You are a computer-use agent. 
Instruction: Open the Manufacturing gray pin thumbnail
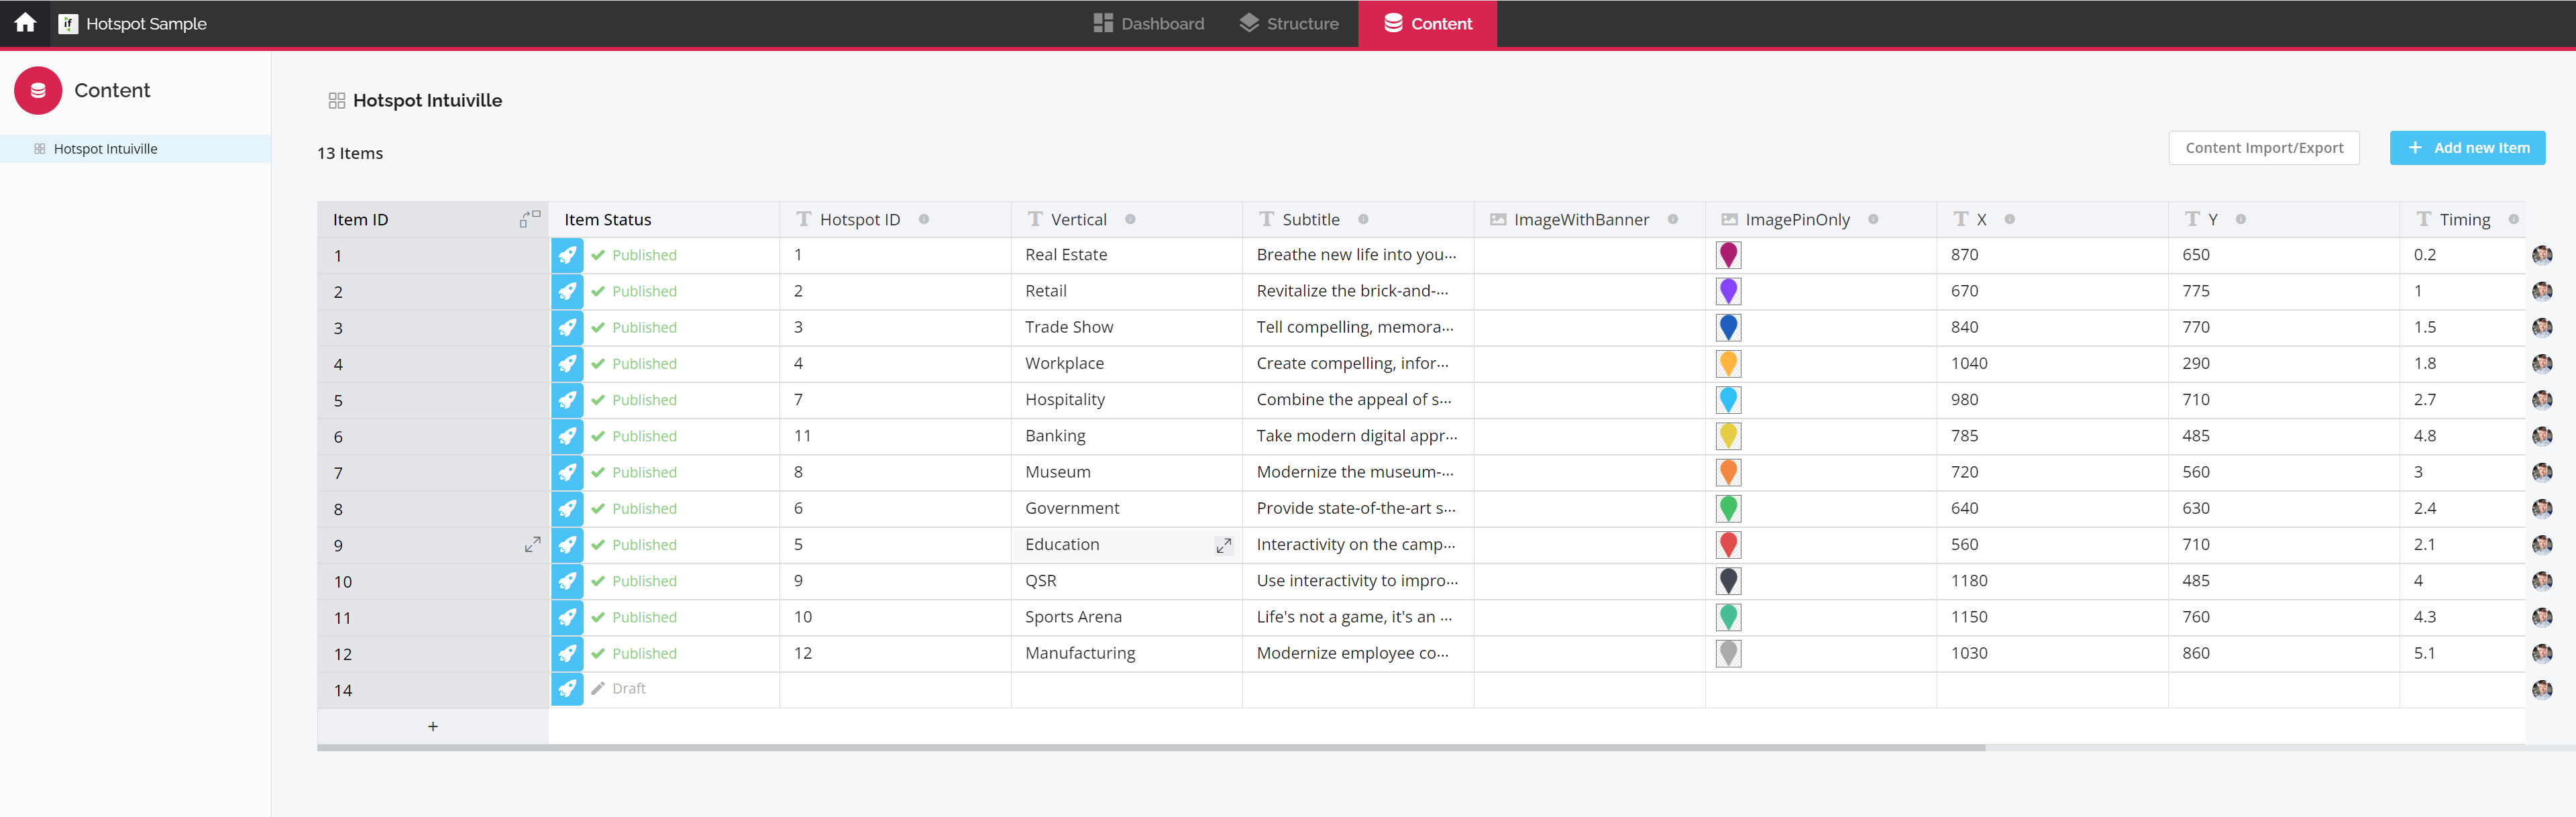pyautogui.click(x=1728, y=653)
